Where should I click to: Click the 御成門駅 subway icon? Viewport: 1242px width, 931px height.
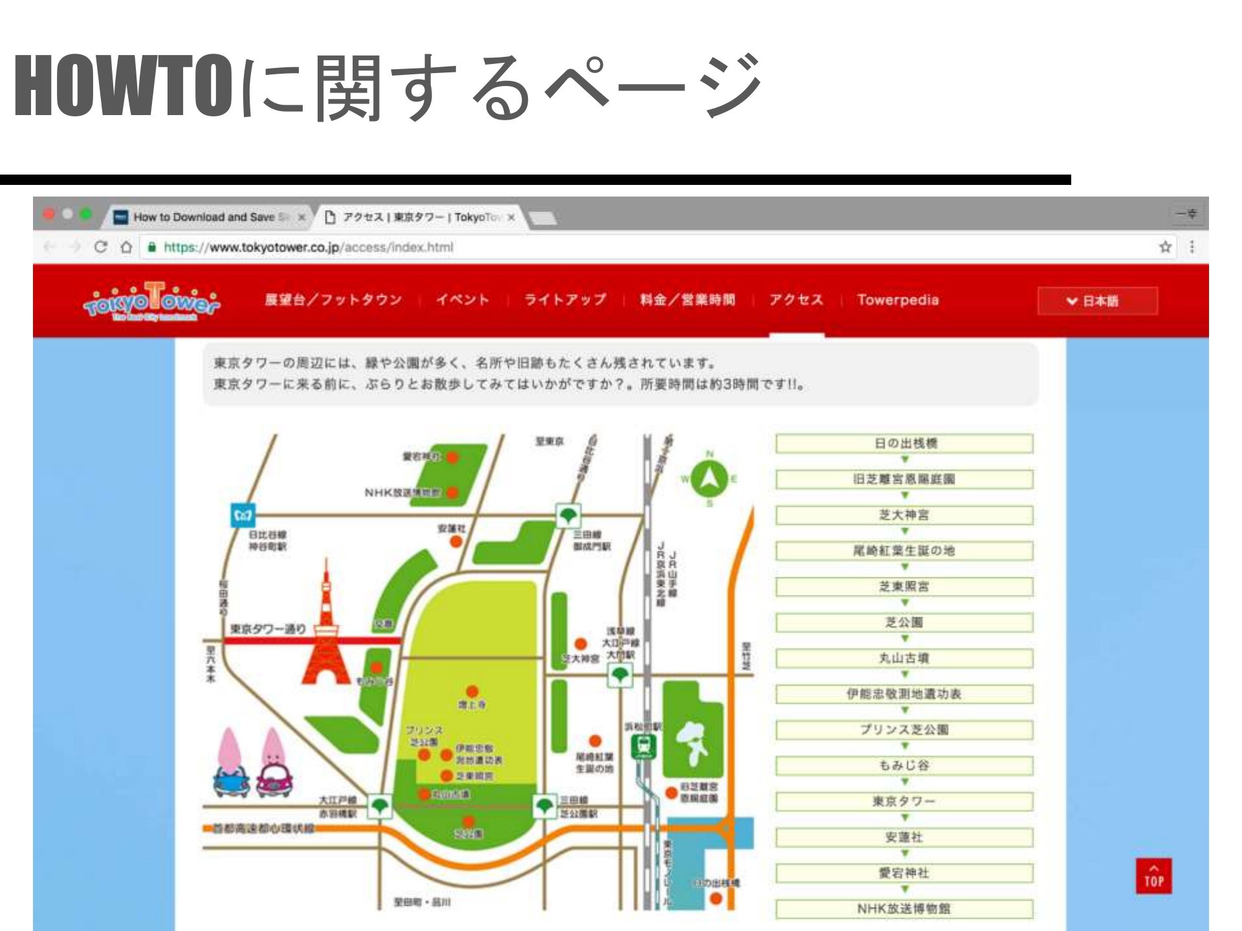pos(568,516)
